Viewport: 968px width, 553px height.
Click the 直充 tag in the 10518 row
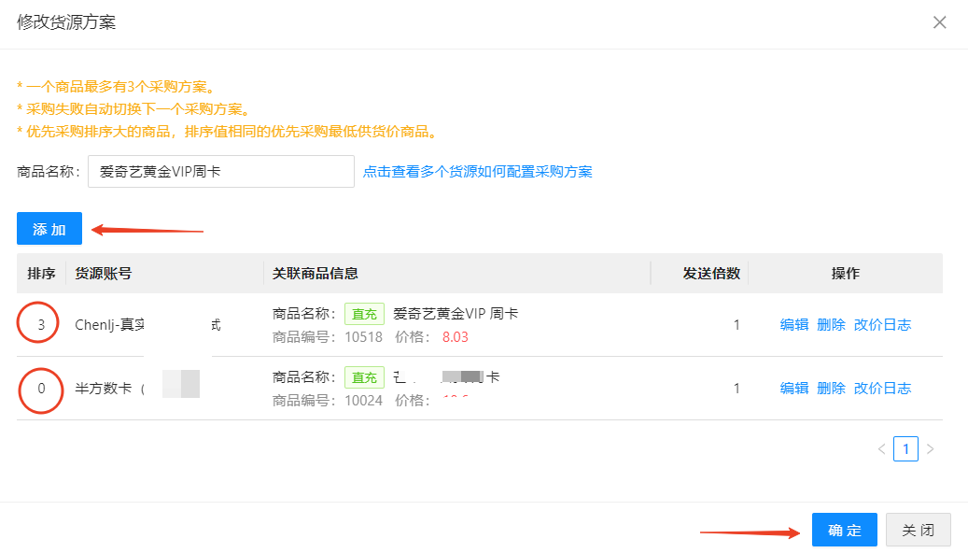pos(365,314)
